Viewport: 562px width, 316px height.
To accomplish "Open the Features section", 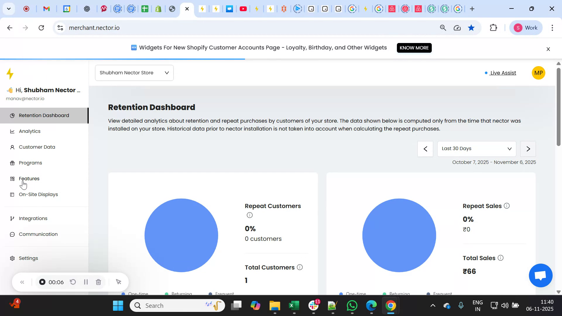I will 29,178.
